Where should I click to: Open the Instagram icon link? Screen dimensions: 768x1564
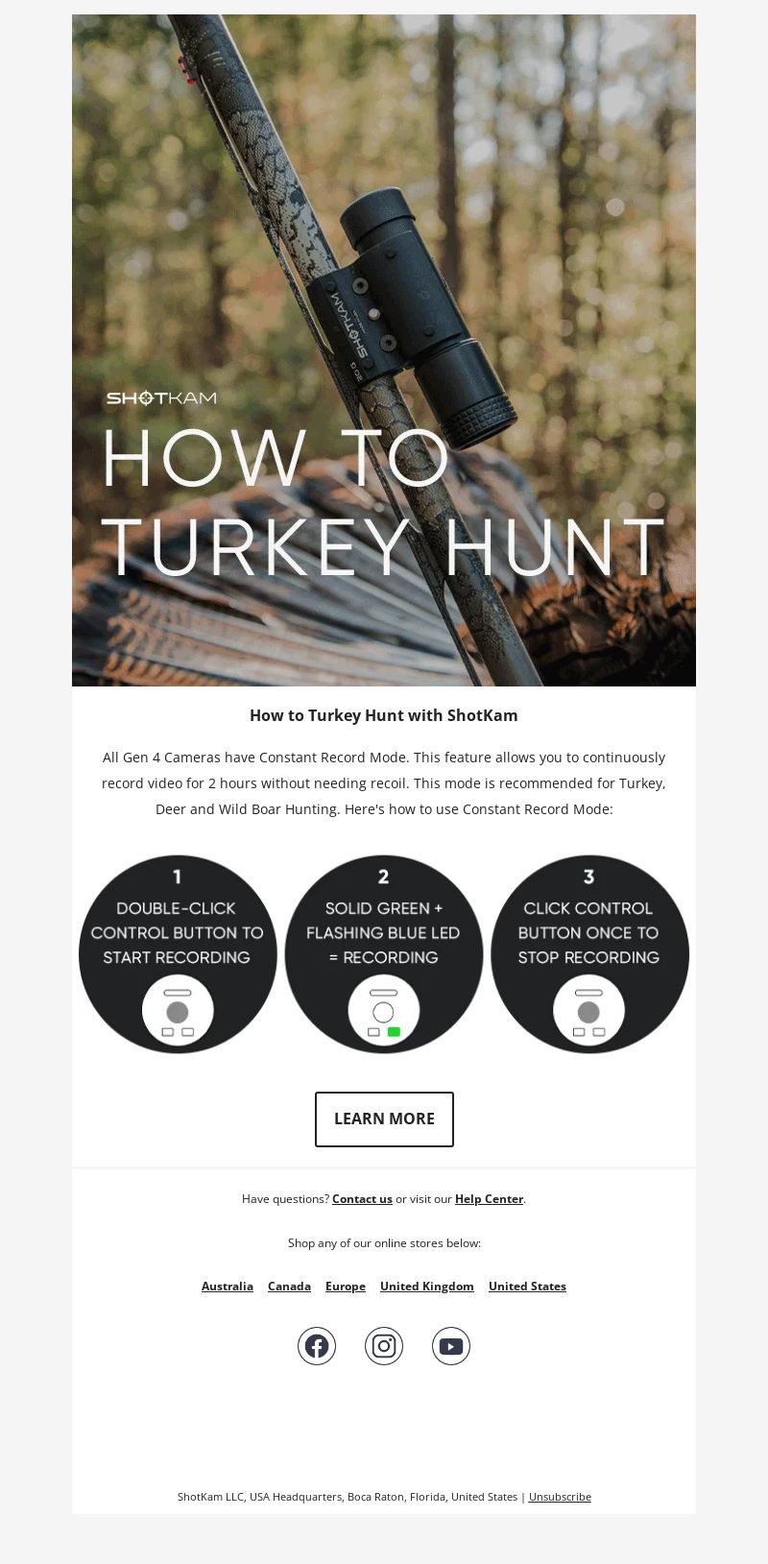[x=384, y=1346]
